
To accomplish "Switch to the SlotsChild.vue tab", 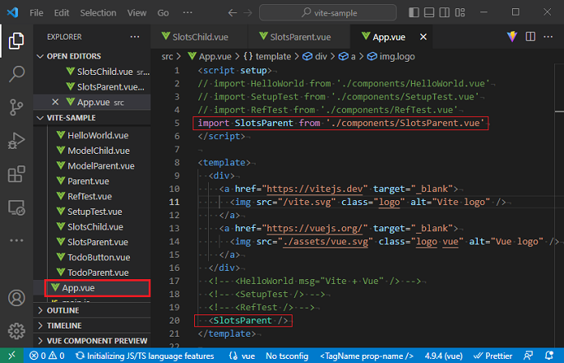I will coord(199,37).
